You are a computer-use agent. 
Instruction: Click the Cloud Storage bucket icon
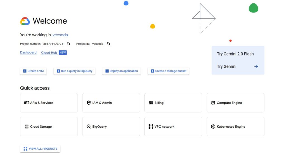(x=27, y=127)
